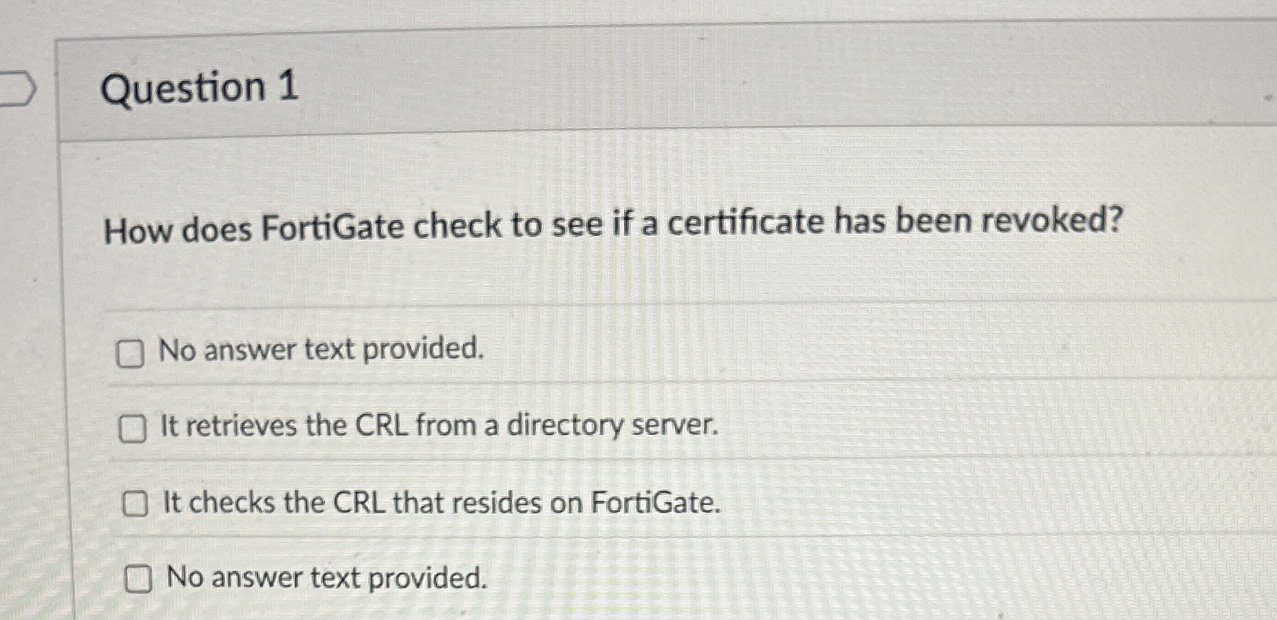Select the answer text 'It retrieves the CRL from a directory server'

(439, 427)
